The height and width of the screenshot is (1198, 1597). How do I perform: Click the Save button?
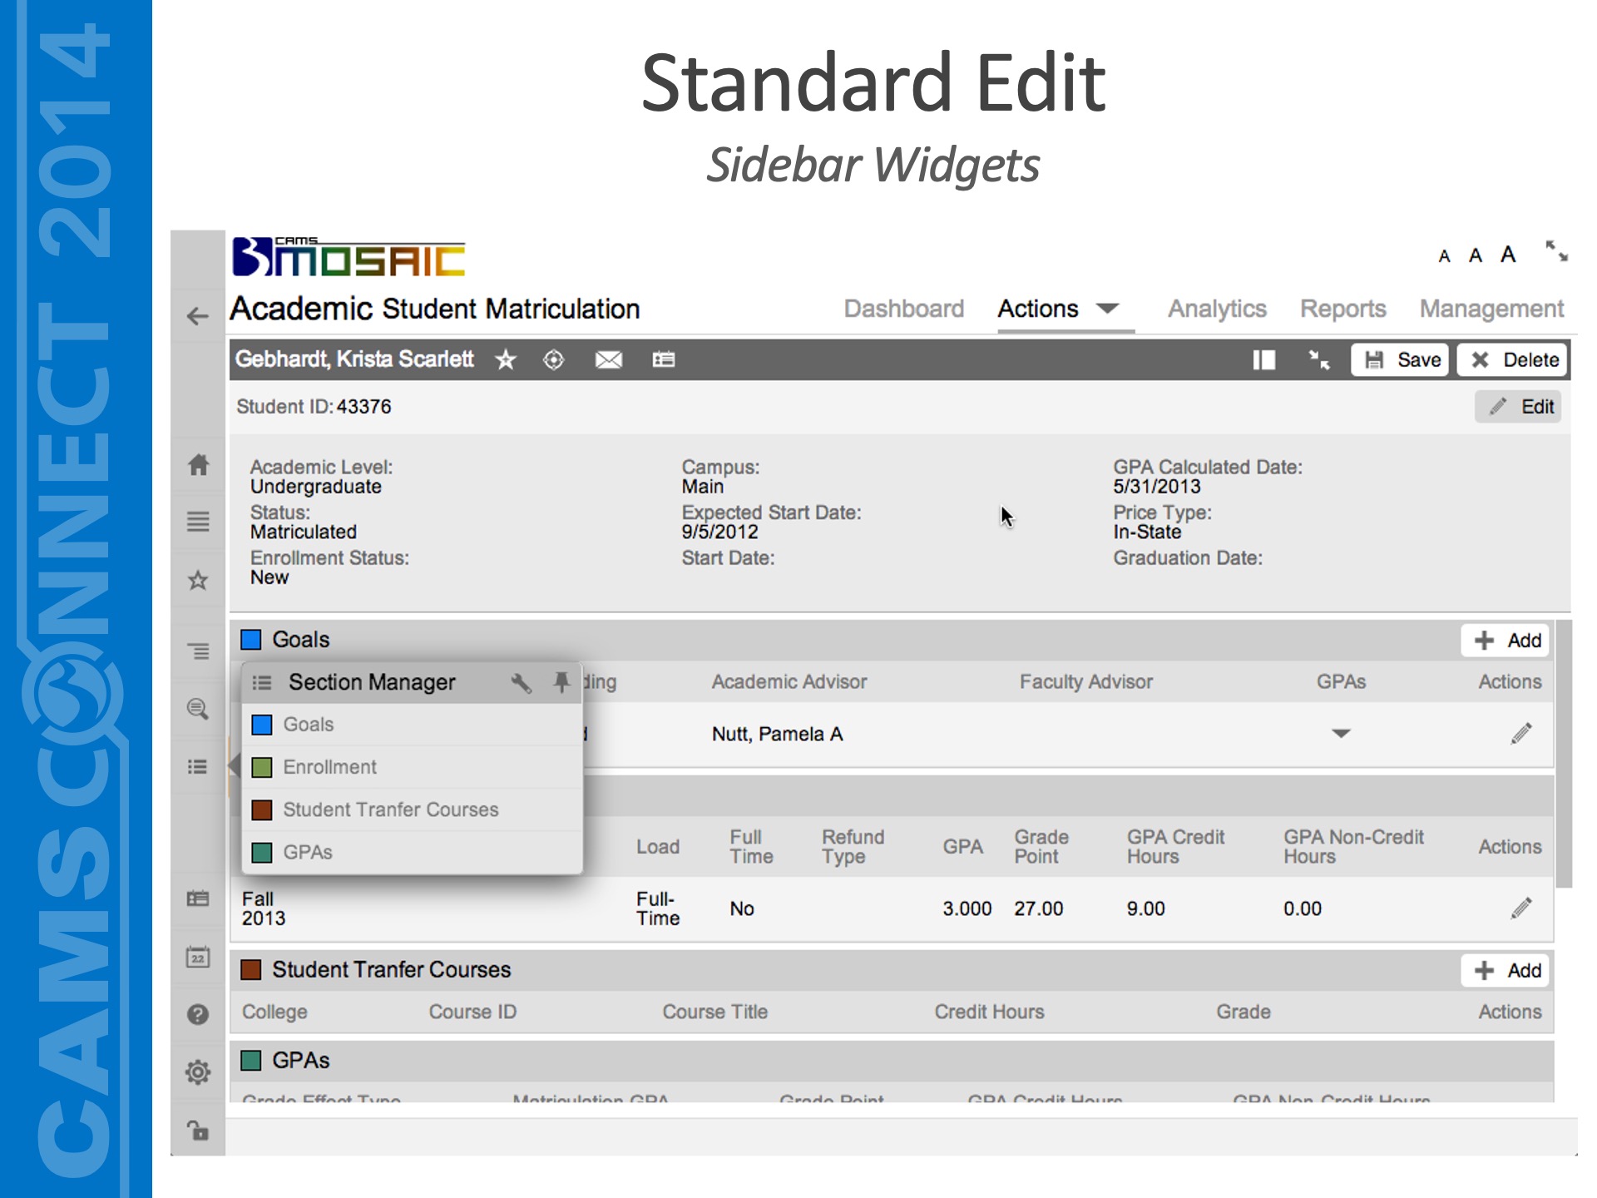[x=1400, y=359]
